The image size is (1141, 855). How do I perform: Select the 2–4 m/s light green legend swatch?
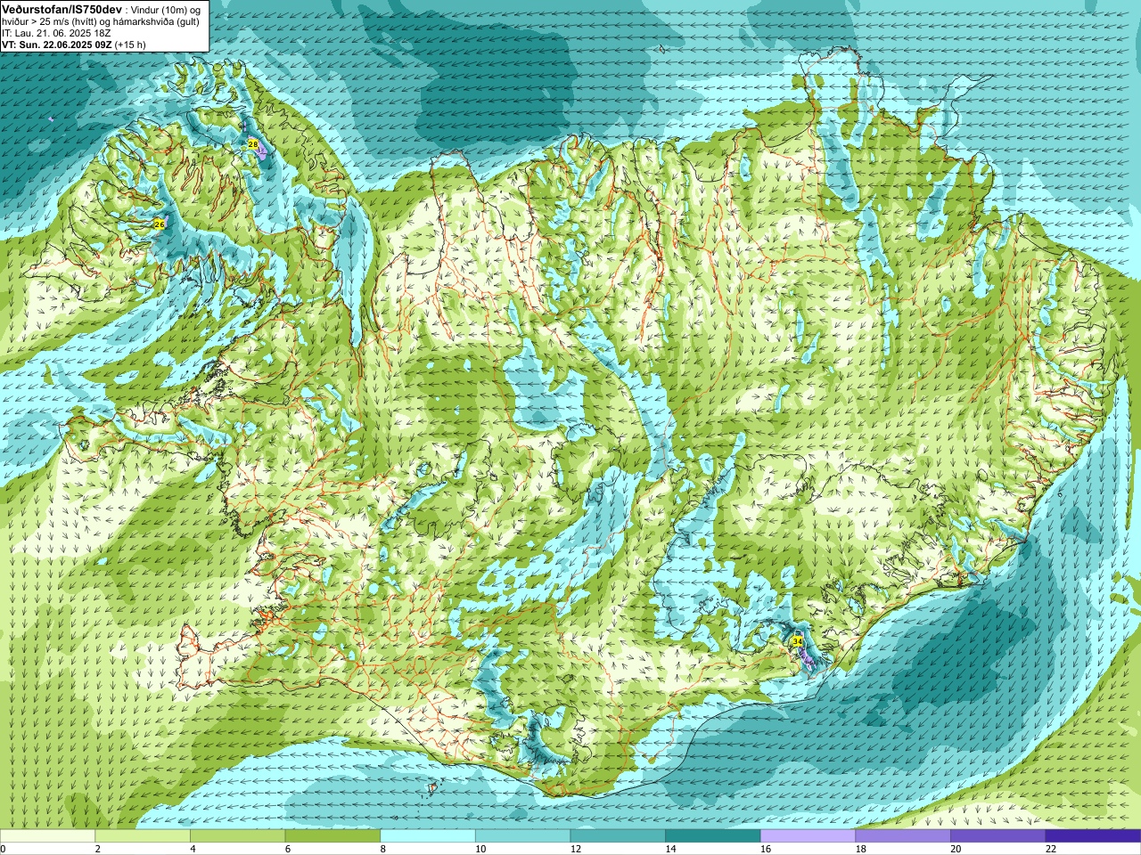[143, 836]
